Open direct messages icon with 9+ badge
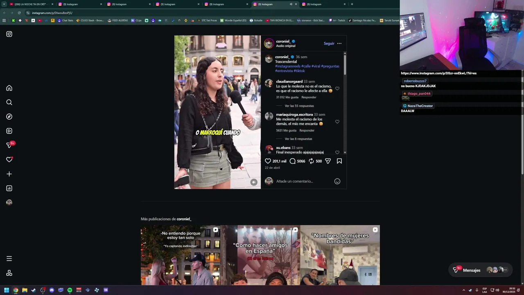This screenshot has width=524, height=295. pyautogui.click(x=9, y=145)
